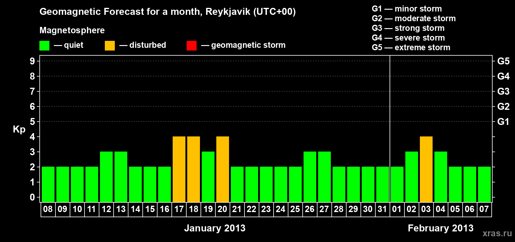This screenshot has width=515, height=242.
Task: Click the green bar above February date 02
Action: click(x=412, y=177)
